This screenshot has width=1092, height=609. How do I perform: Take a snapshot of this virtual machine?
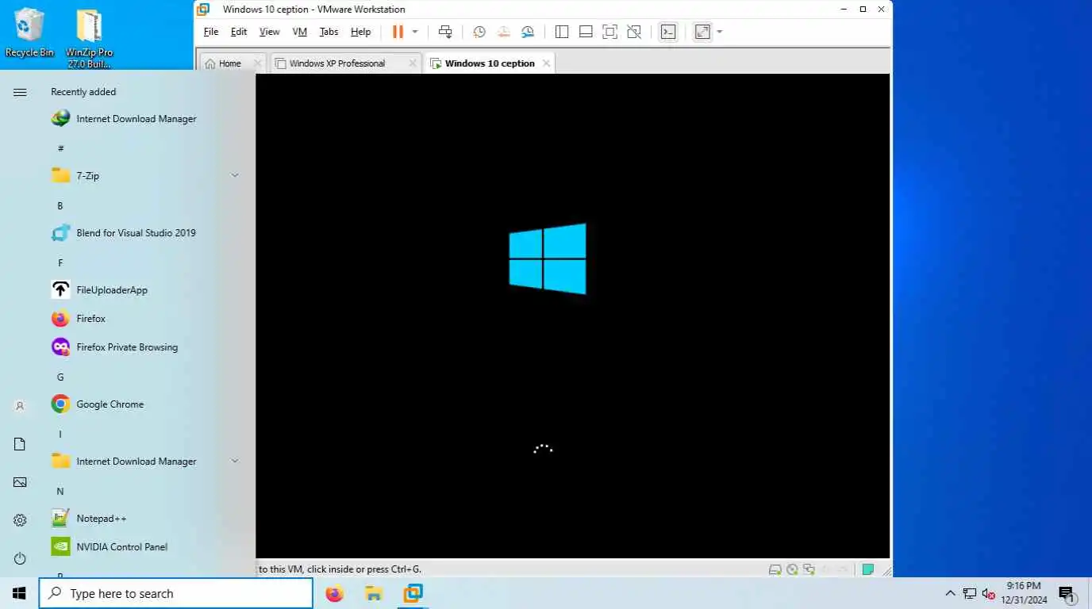coord(479,32)
